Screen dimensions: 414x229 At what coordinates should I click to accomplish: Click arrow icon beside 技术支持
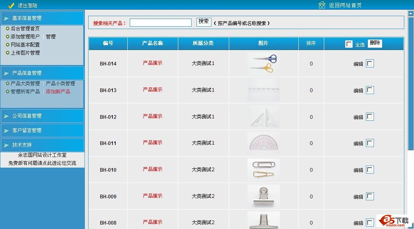point(6,145)
